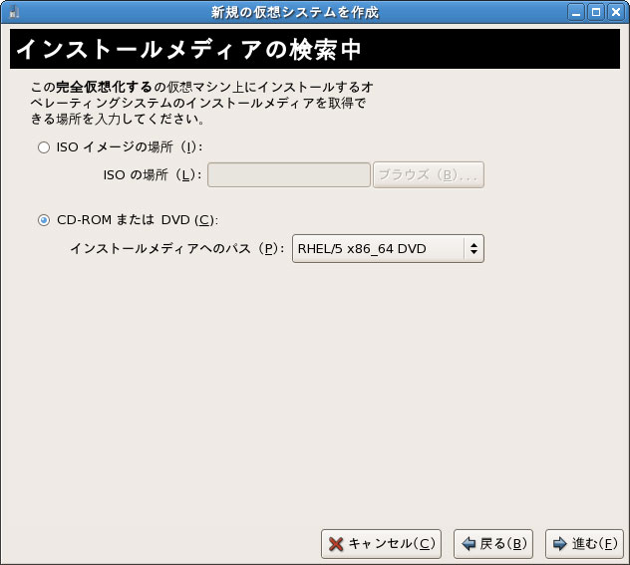This screenshot has width=630, height=565.
Task: Maximize the virtual system creation window
Action: point(596,12)
